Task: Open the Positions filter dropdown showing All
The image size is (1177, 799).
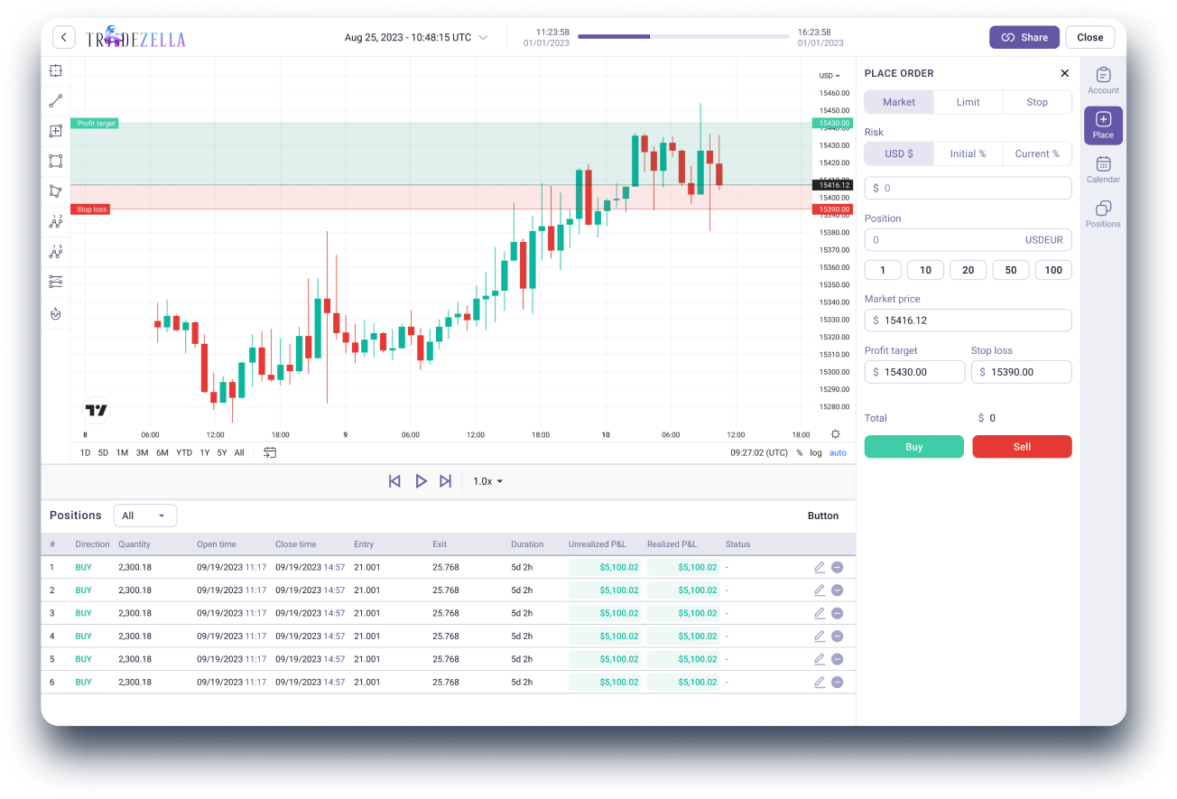Action: coord(144,515)
